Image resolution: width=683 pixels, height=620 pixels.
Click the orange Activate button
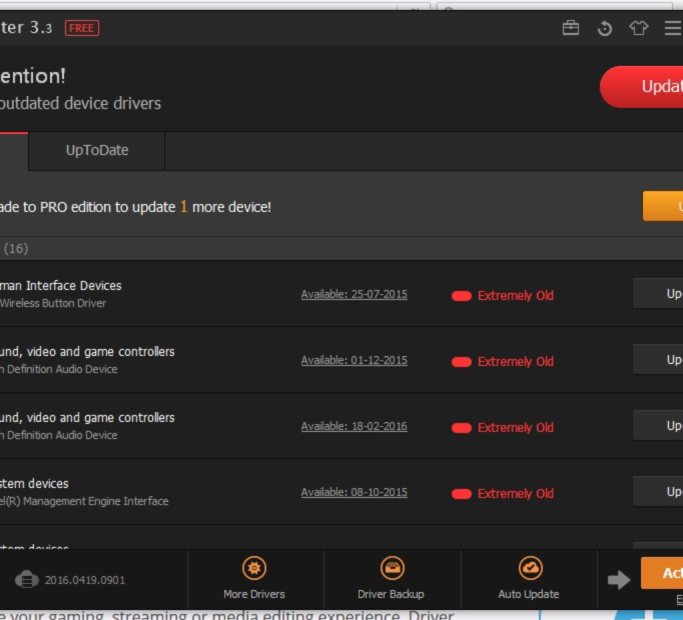pyautogui.click(x=662, y=573)
